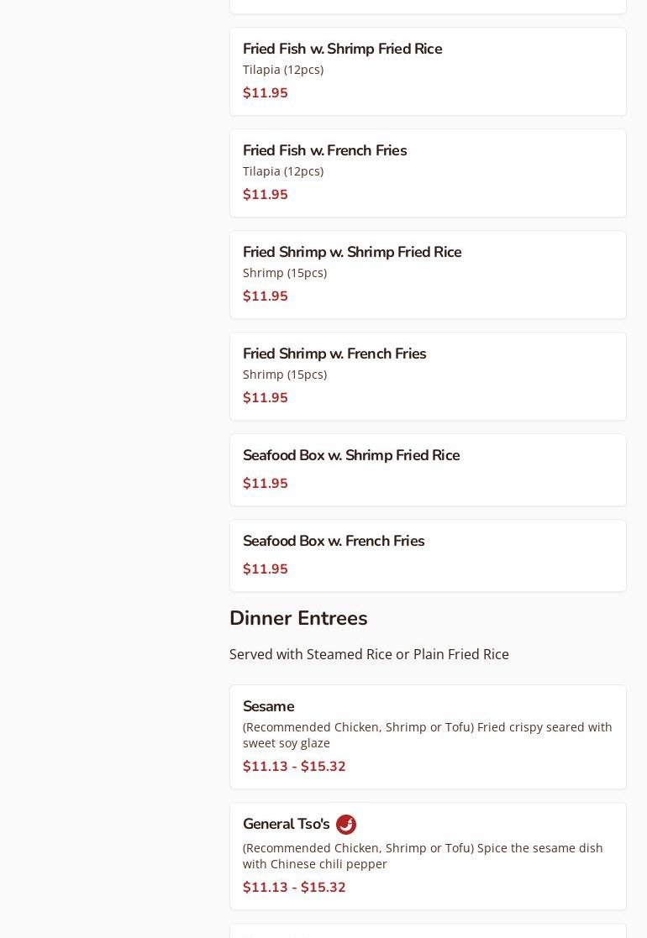Click General Tso's description about chili pepper
Image resolution: width=647 pixels, height=938 pixels.
pyautogui.click(x=423, y=856)
